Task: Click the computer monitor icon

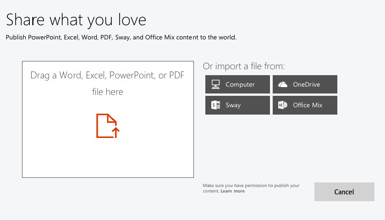Action: (x=215, y=84)
